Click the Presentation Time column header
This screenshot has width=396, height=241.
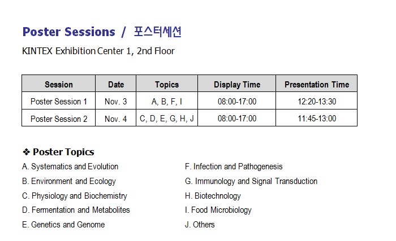coord(317,85)
